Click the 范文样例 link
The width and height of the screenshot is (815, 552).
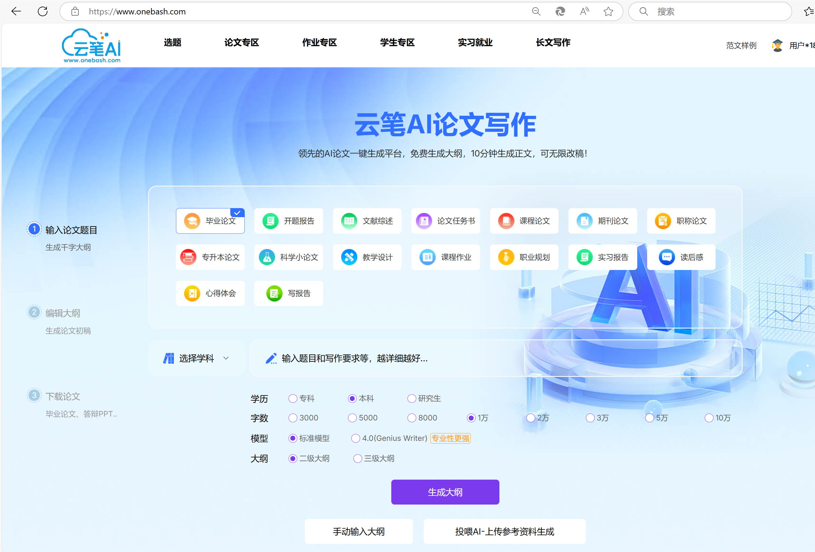pyautogui.click(x=741, y=45)
